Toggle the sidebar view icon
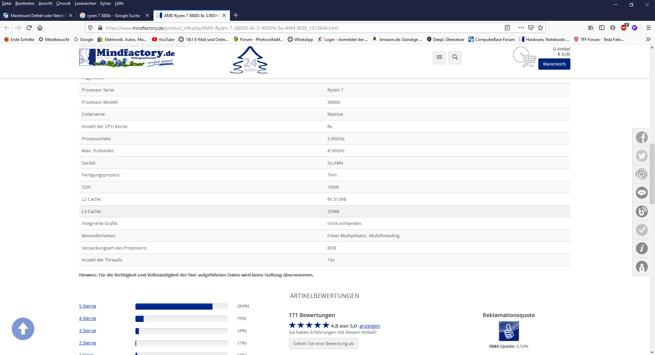The width and height of the screenshot is (655, 355). (x=602, y=28)
